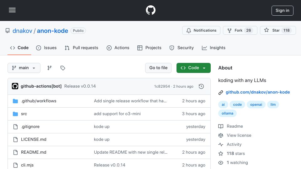Select the Code tab

(19, 48)
